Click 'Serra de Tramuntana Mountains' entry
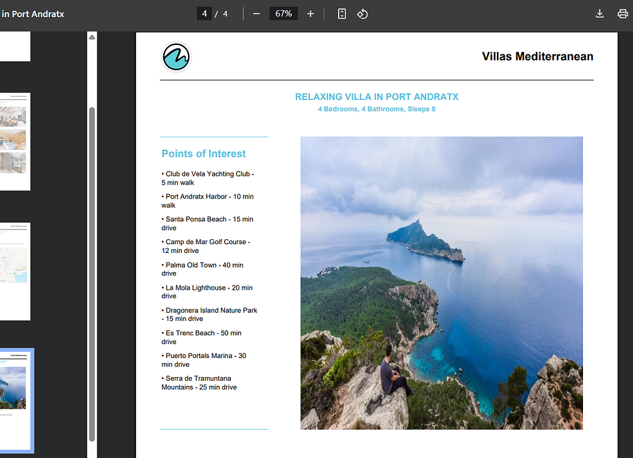This screenshot has width=633, height=458. [x=199, y=383]
